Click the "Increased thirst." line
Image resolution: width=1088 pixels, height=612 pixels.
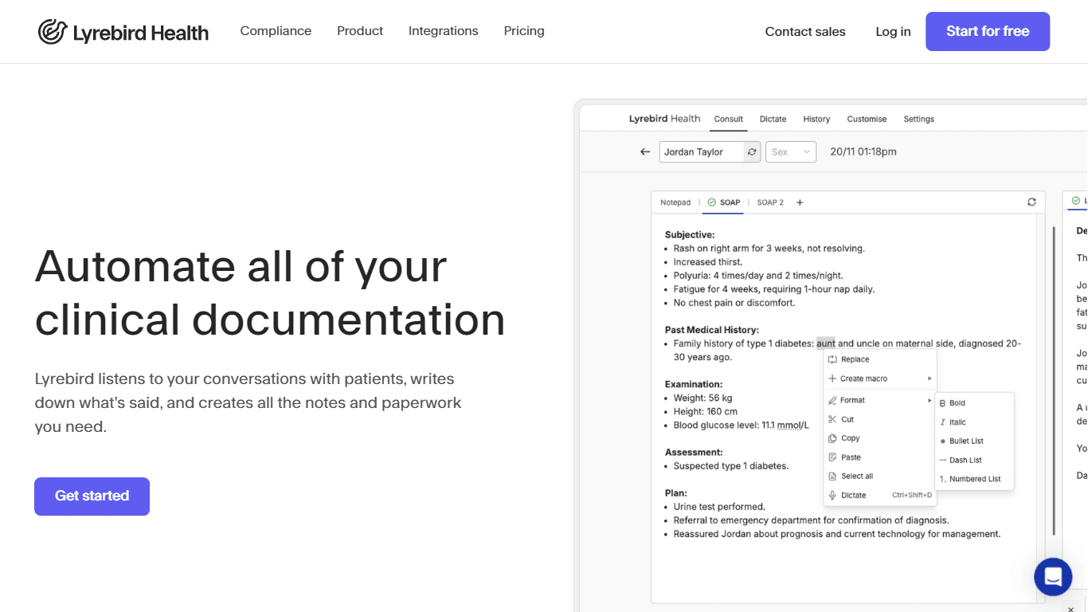tap(708, 261)
